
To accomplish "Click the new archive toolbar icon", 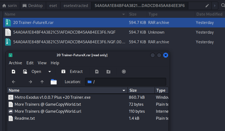I will (x=13, y=72).
